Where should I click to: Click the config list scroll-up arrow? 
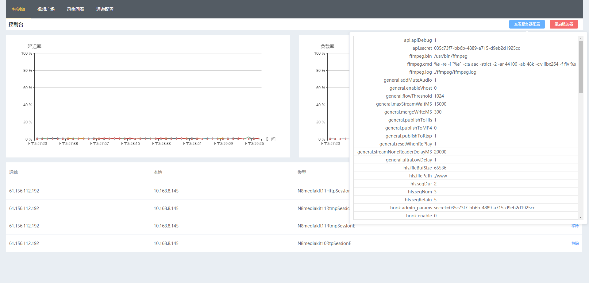tap(581, 39)
